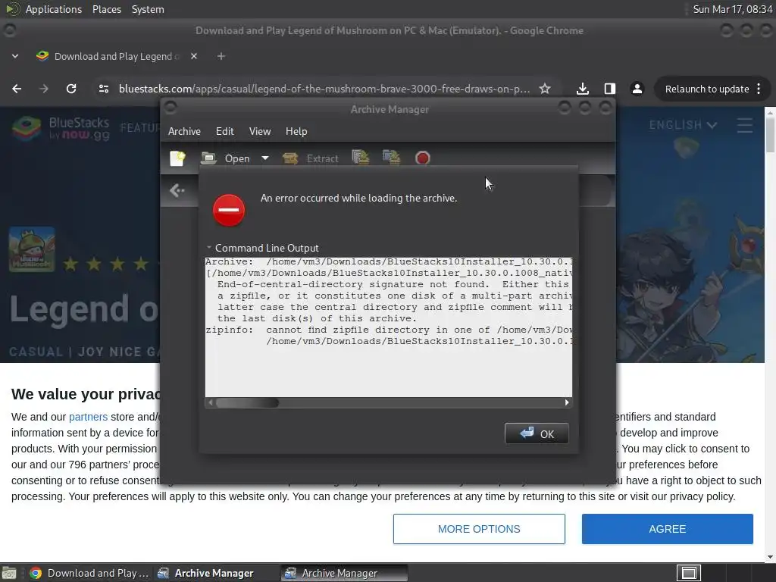
Task: Click the horizontal scrollbar thumb in output
Action: [x=248, y=403]
